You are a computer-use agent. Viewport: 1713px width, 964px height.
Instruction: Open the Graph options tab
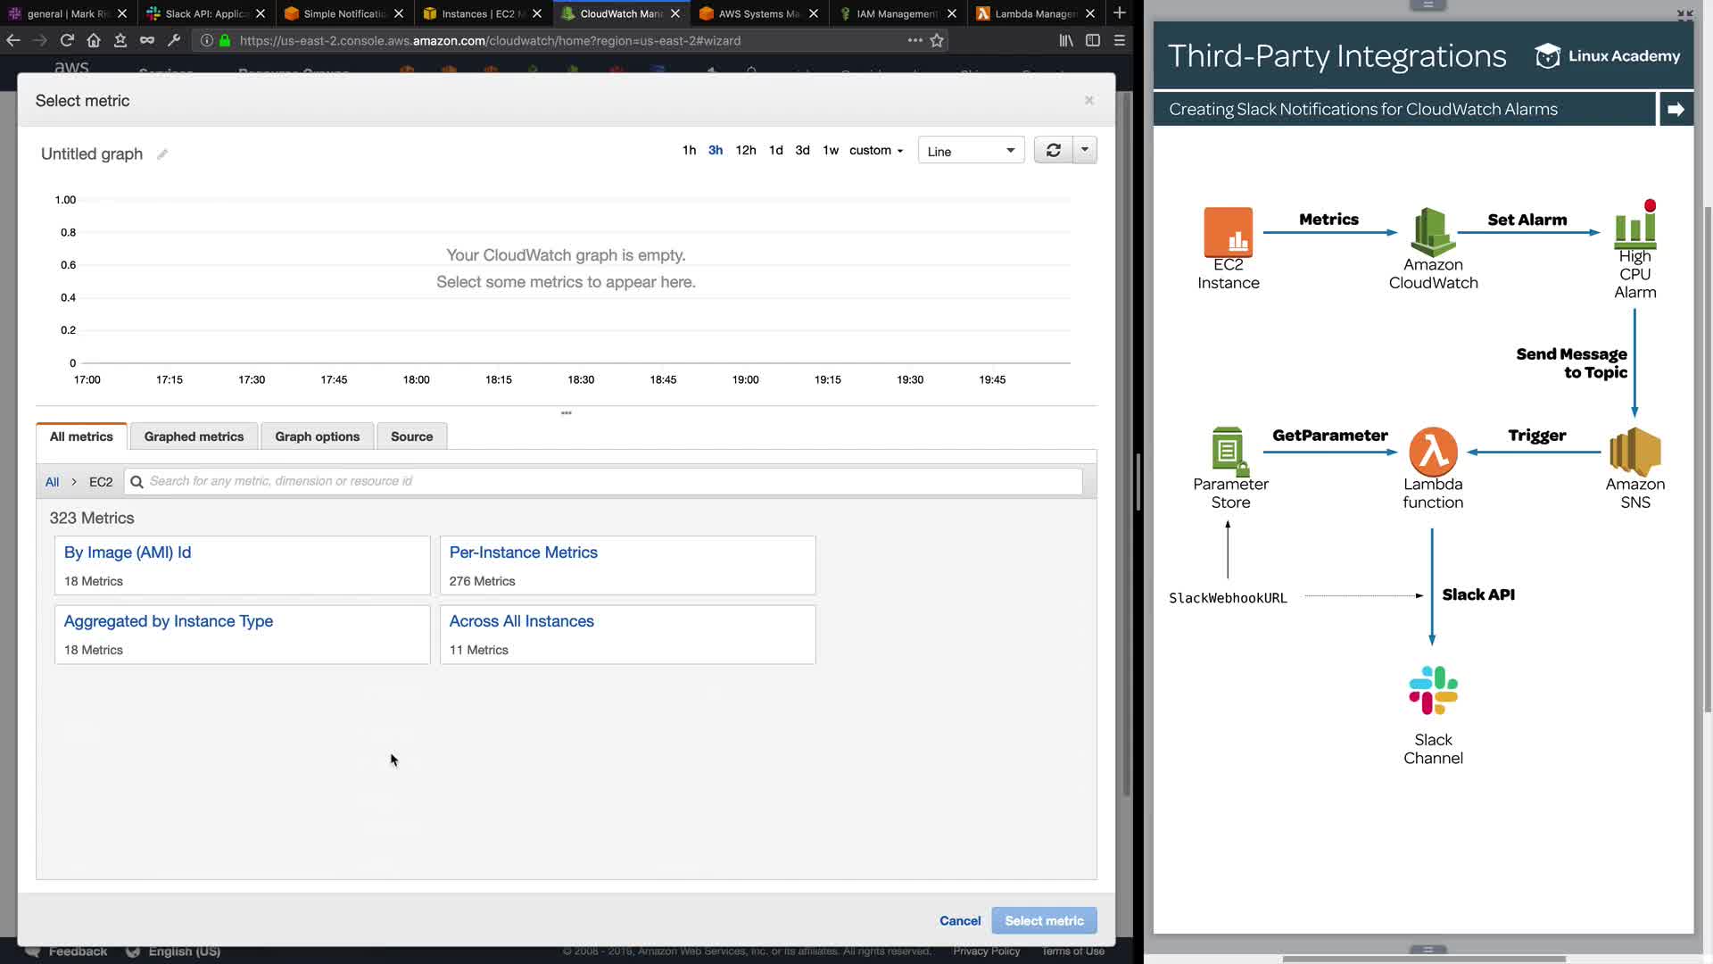[317, 436]
